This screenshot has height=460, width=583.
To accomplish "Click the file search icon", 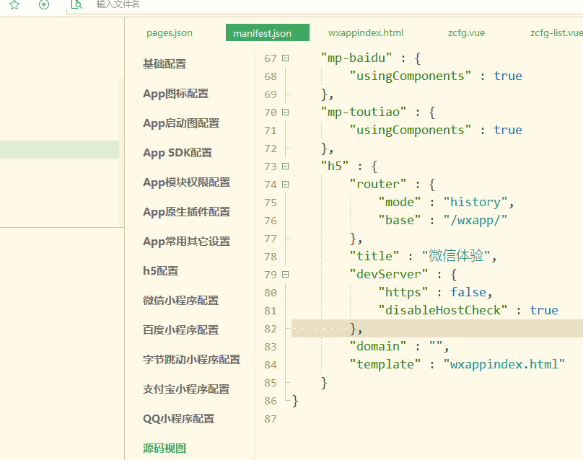I will tap(76, 5).
